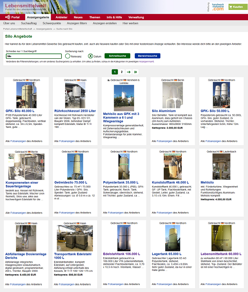Select the Relevanz sorting radio button
The image size is (248, 292).
click(x=68, y=56)
